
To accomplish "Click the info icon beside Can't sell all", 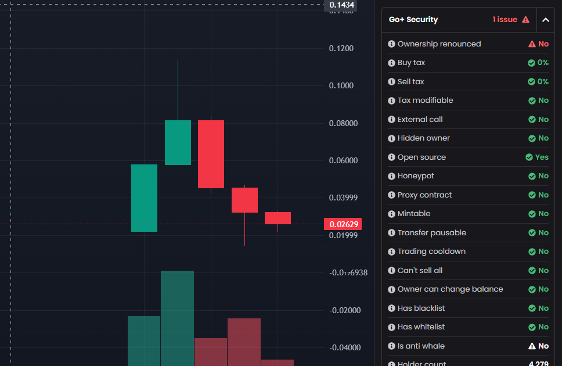I will [x=391, y=270].
